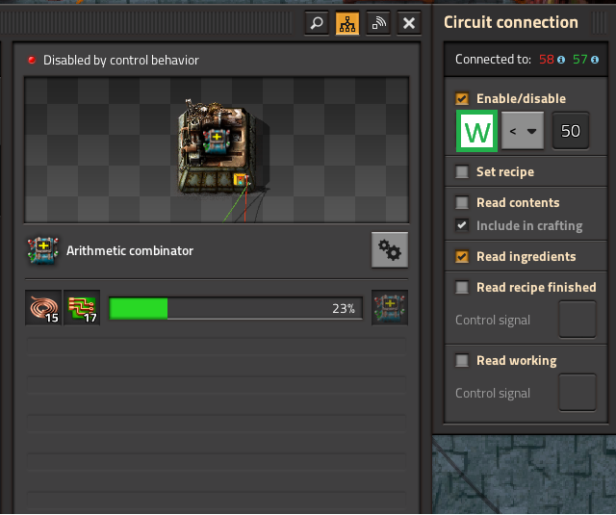Choose the W signal condition slot

tap(477, 131)
